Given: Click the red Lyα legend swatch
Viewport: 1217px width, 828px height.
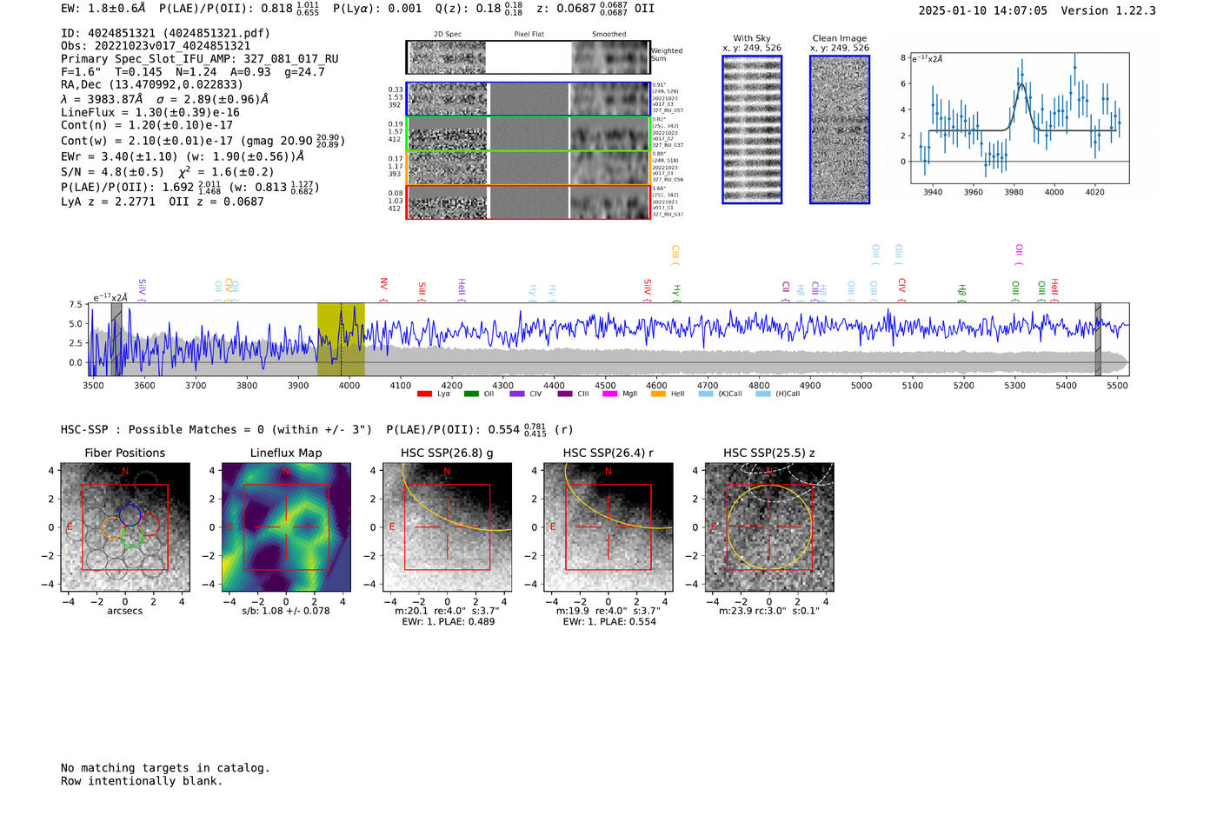Looking at the screenshot, I should (x=424, y=394).
